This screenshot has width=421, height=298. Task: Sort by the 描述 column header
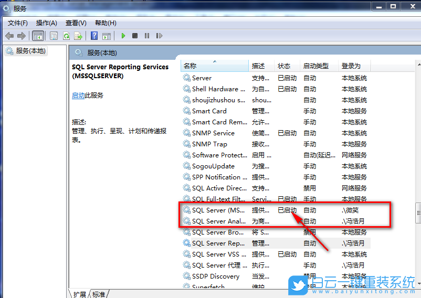pos(261,66)
